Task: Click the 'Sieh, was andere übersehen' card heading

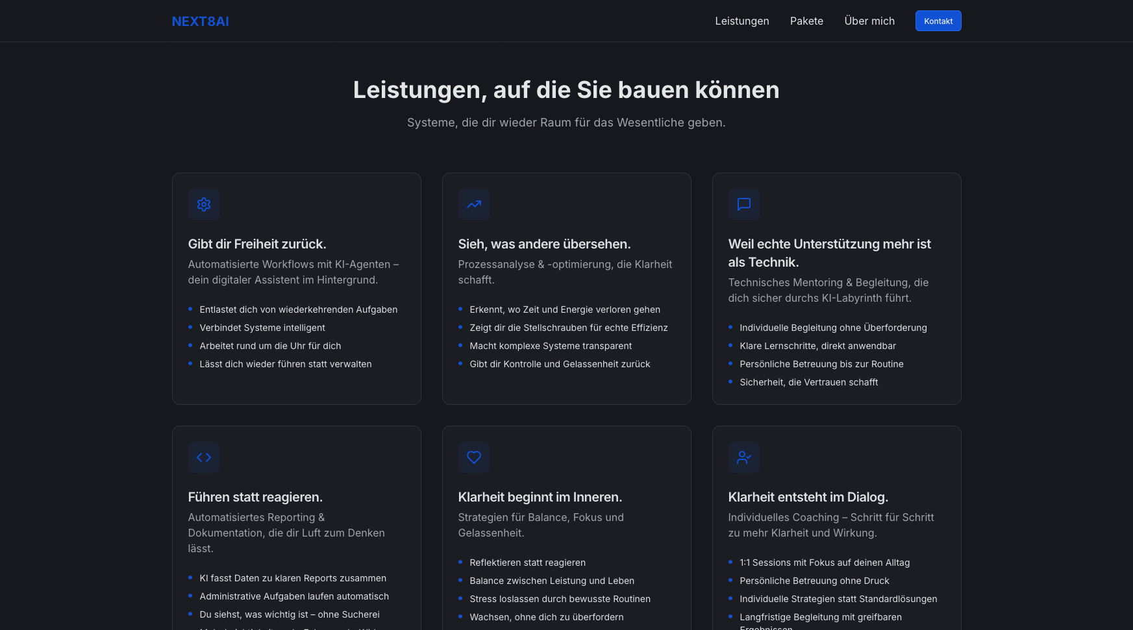Action: point(544,244)
